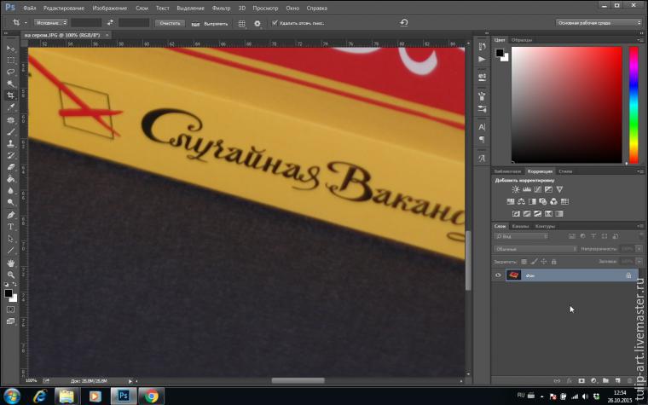Image resolution: width=648 pixels, height=405 pixels.
Task: Open the 'Обычные' blend mode dropdown
Action: (535, 249)
